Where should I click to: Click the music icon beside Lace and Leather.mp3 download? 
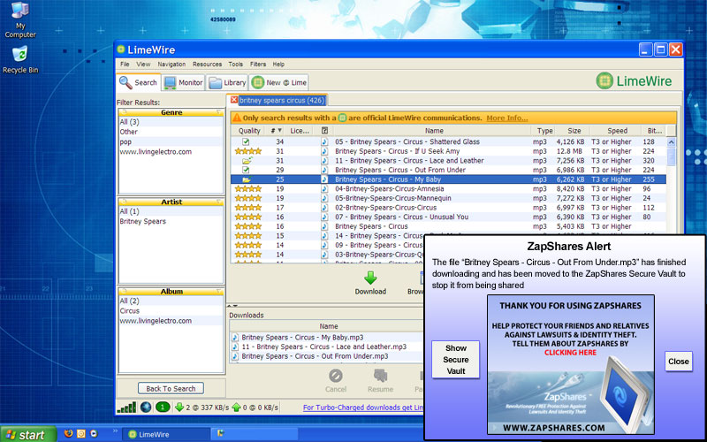coord(234,347)
